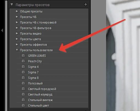Expand the Пресеты эффектов folder
The image size is (140, 111).
(x=17, y=45)
